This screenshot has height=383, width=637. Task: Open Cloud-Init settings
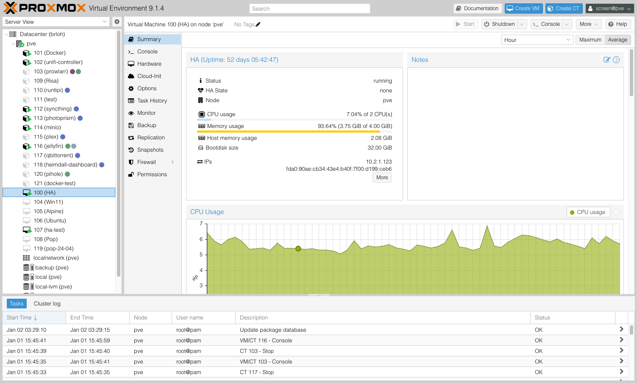pos(148,76)
